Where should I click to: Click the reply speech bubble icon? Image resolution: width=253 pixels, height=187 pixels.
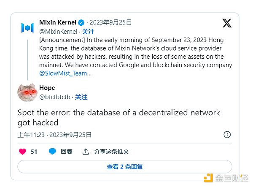pyautogui.click(x=52, y=152)
